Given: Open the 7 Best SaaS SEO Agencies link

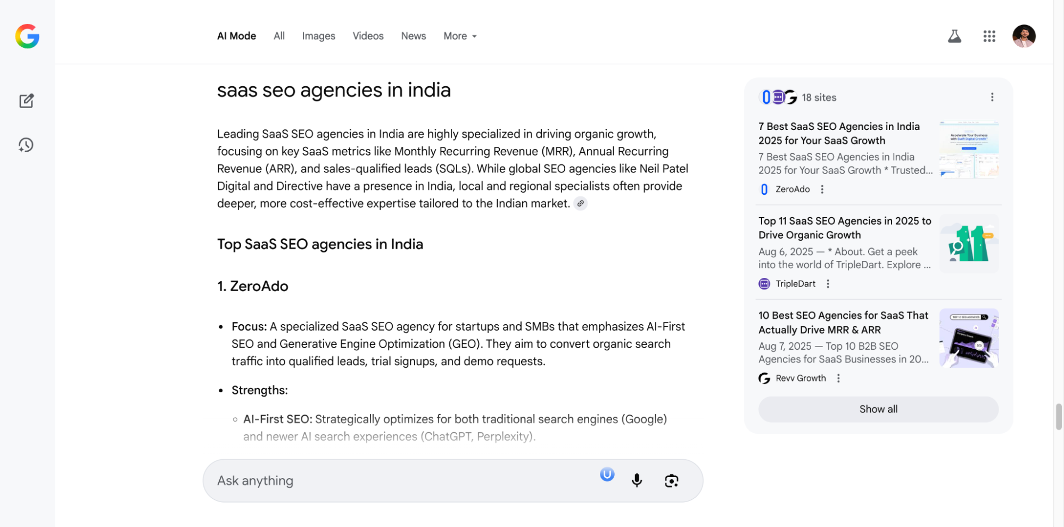Looking at the screenshot, I should pos(839,133).
